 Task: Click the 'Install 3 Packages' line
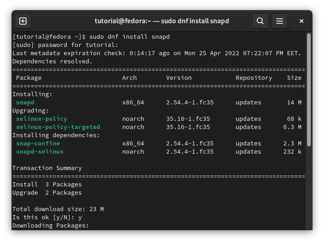(x=47, y=185)
